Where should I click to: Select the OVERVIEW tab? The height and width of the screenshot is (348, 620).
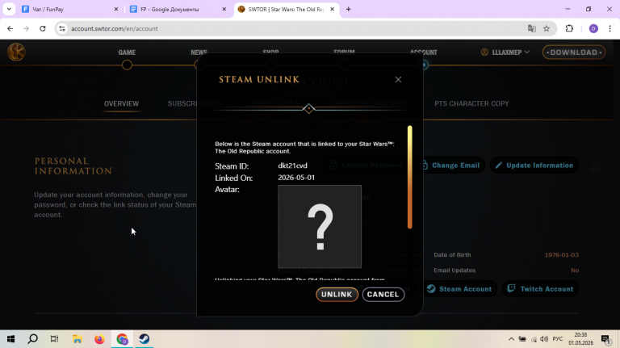pos(121,103)
